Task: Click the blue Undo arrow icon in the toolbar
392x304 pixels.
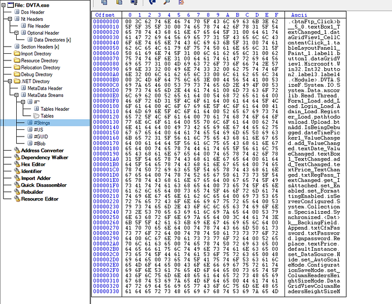Action: click(152, 2)
